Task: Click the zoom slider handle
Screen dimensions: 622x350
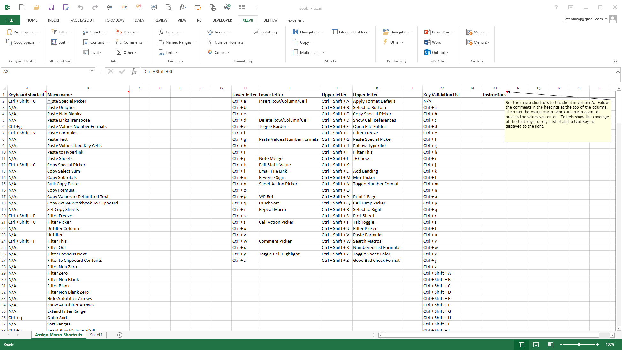Action: point(579,345)
